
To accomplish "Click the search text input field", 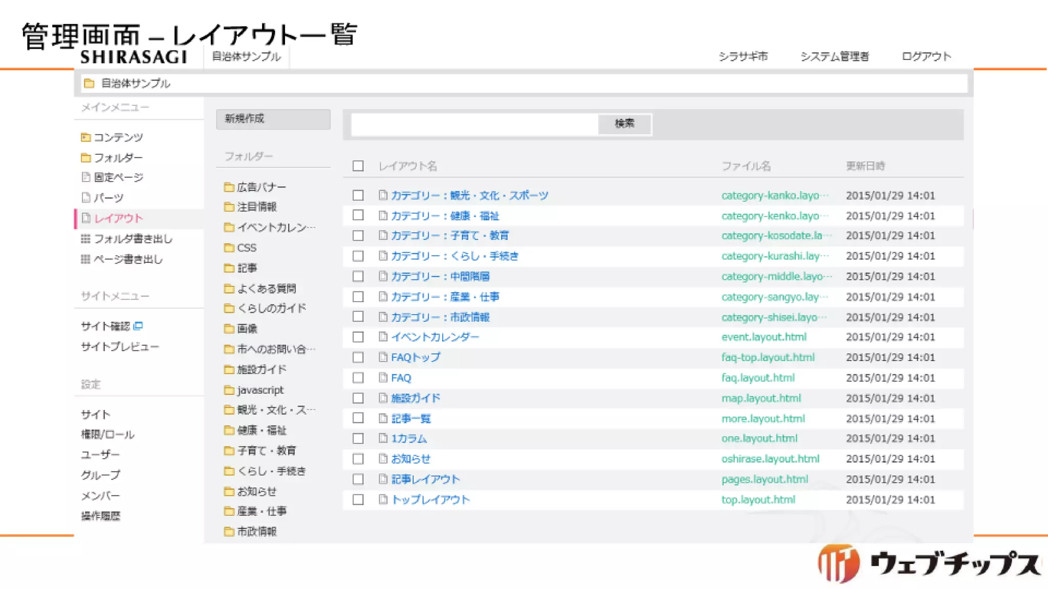I will (x=474, y=124).
